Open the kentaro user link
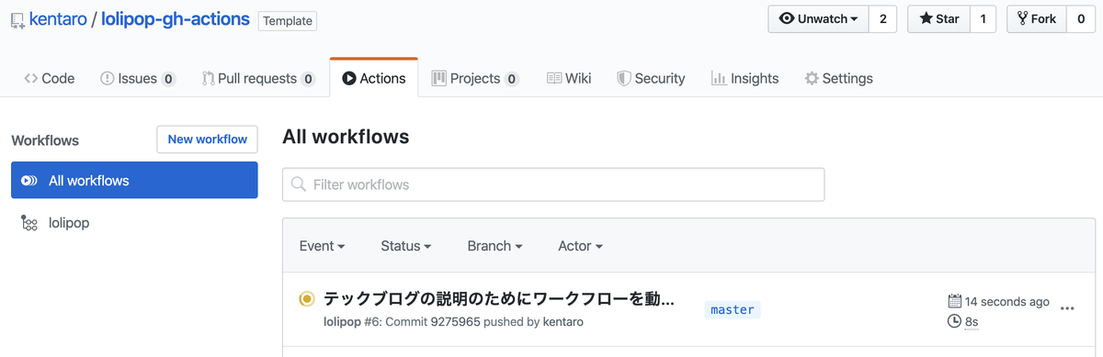 tap(58, 19)
